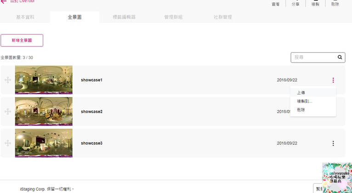Click the 搜尋 search input field
Viewport: 352px width, 193px height.
pos(314,57)
